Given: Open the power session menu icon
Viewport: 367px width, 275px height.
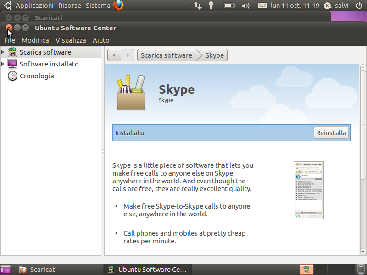Looking at the screenshot, I should point(359,5).
